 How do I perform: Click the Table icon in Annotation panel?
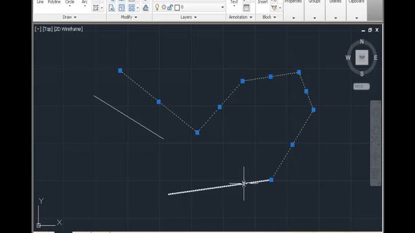click(246, 8)
